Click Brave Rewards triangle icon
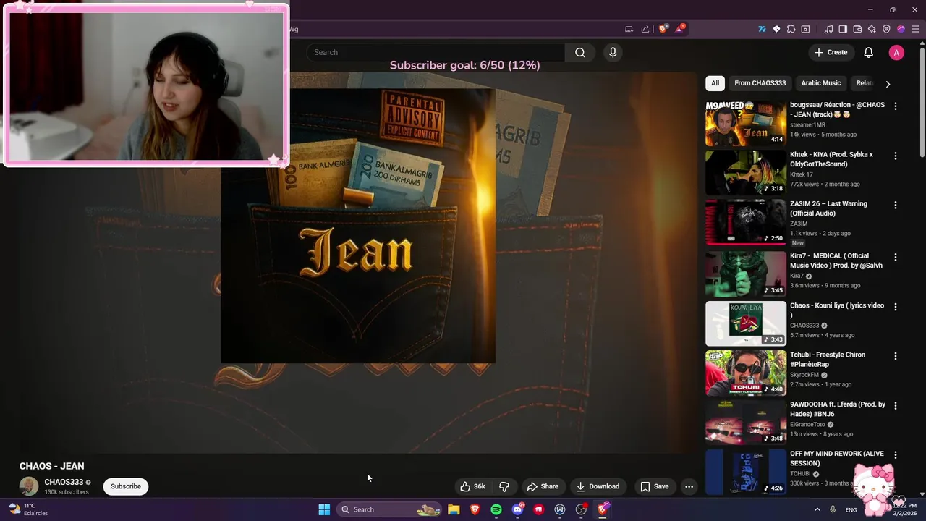Screen dimensions: 926x521 pos(679,29)
